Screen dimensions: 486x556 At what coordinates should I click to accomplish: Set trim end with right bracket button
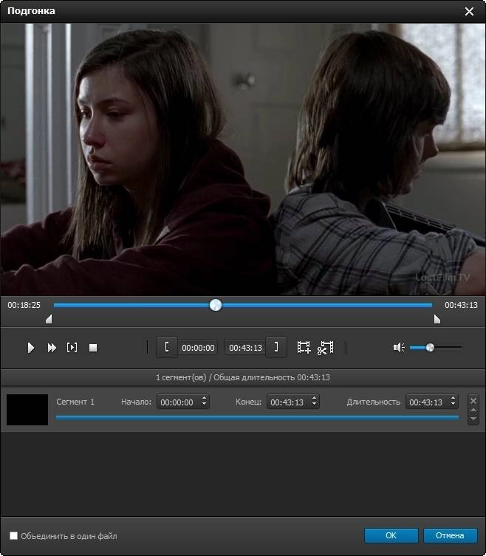pos(276,347)
